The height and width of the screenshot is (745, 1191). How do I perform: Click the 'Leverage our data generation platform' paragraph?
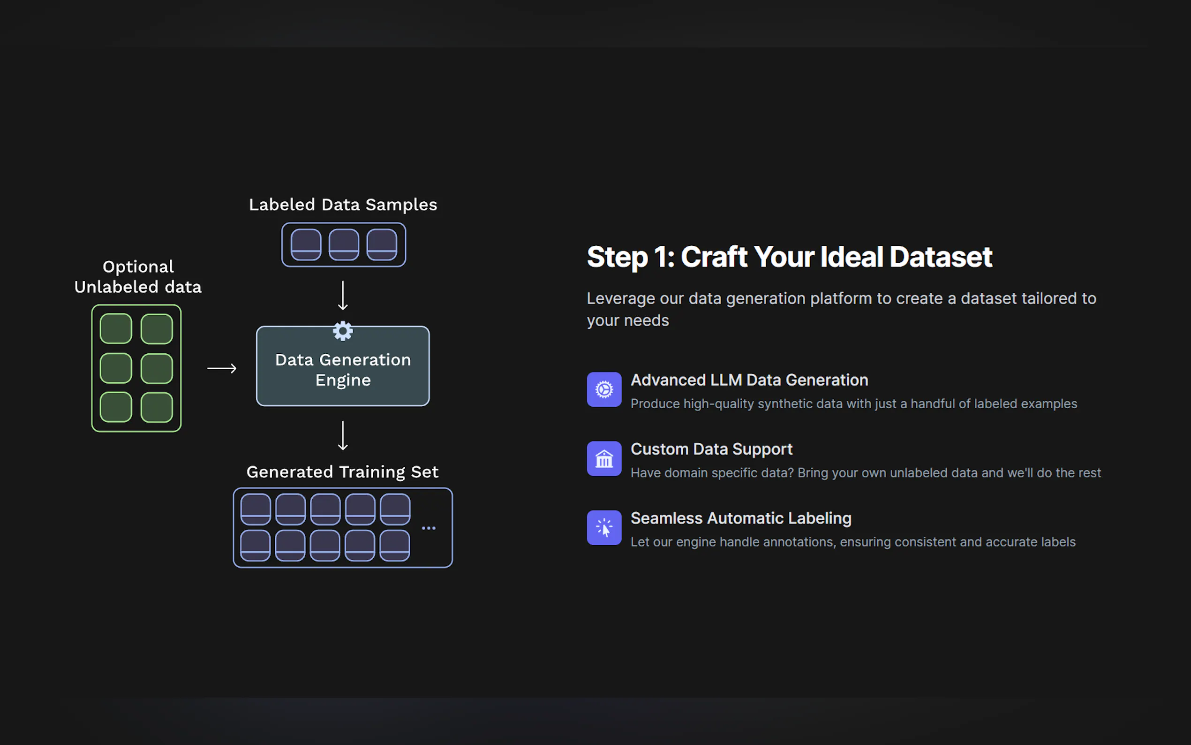pyautogui.click(x=841, y=309)
